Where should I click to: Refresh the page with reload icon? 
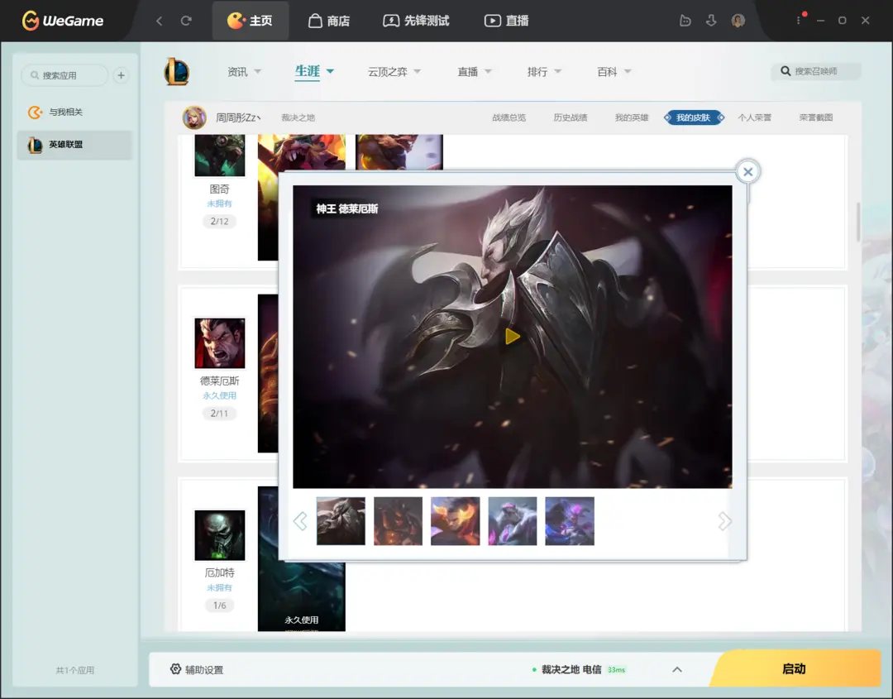click(186, 21)
